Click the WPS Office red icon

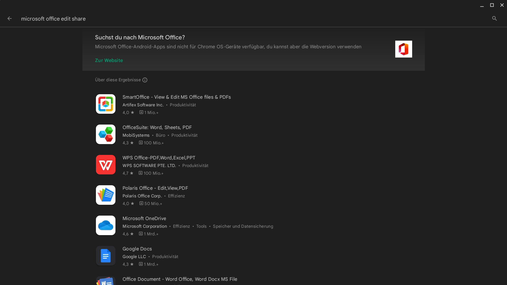click(x=105, y=165)
